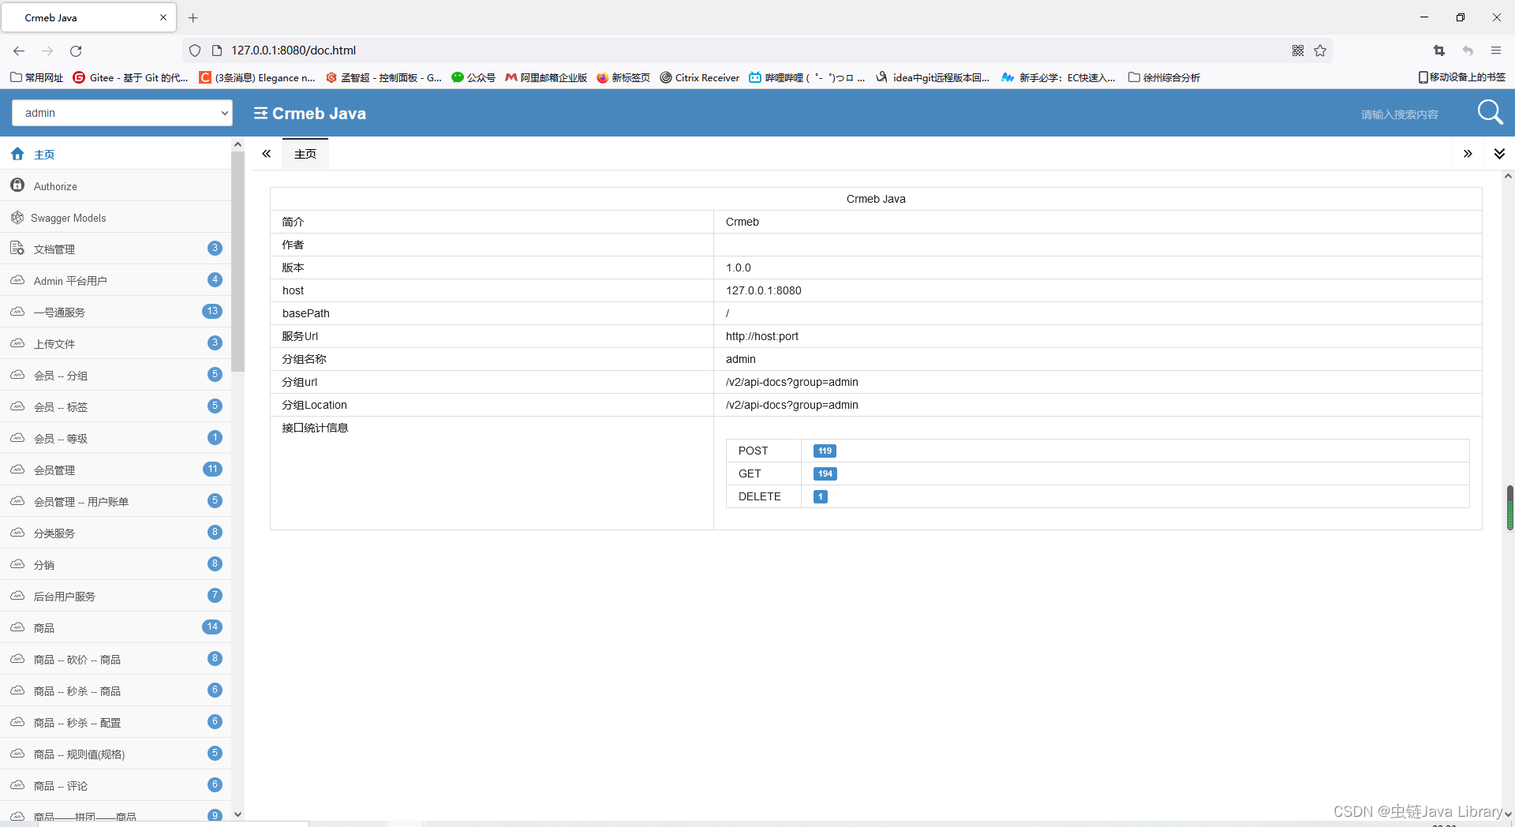Expand the 商品 API group
This screenshot has height=827, width=1515.
tap(115, 627)
